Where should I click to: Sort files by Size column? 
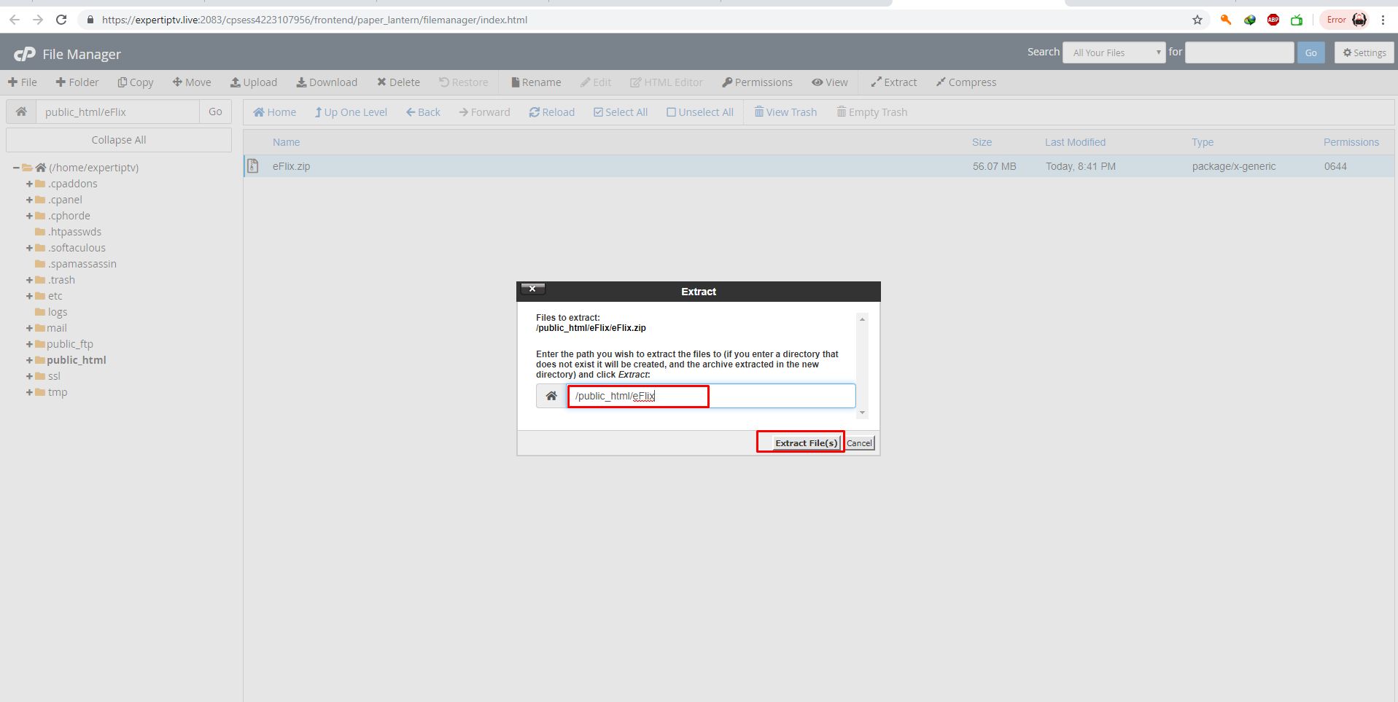click(982, 142)
